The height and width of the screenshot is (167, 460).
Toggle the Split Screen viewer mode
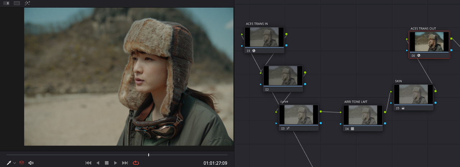[x=17, y=3]
